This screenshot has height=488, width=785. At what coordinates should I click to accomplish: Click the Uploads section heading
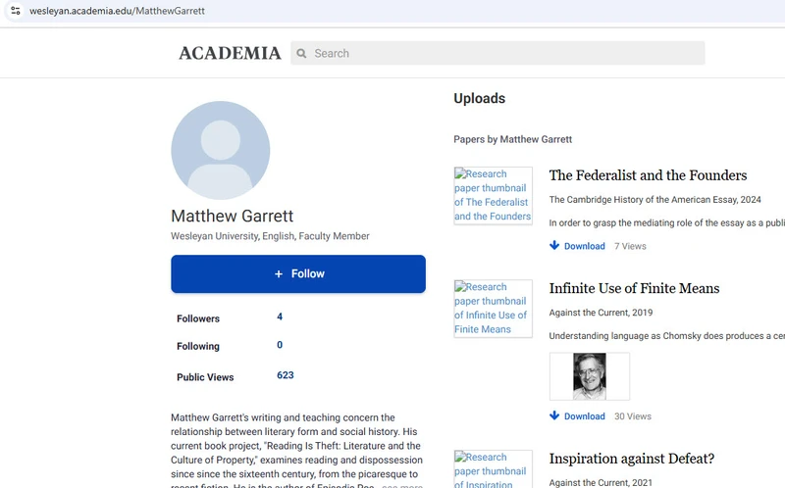coord(480,99)
